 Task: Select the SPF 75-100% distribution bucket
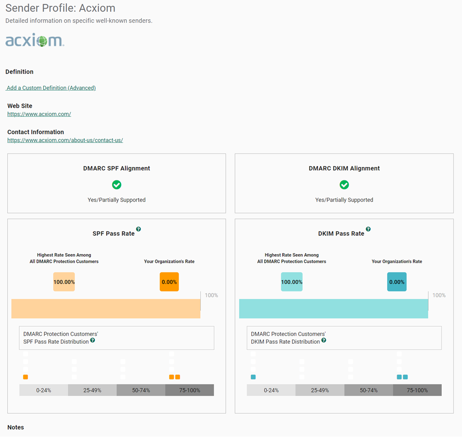tap(190, 390)
